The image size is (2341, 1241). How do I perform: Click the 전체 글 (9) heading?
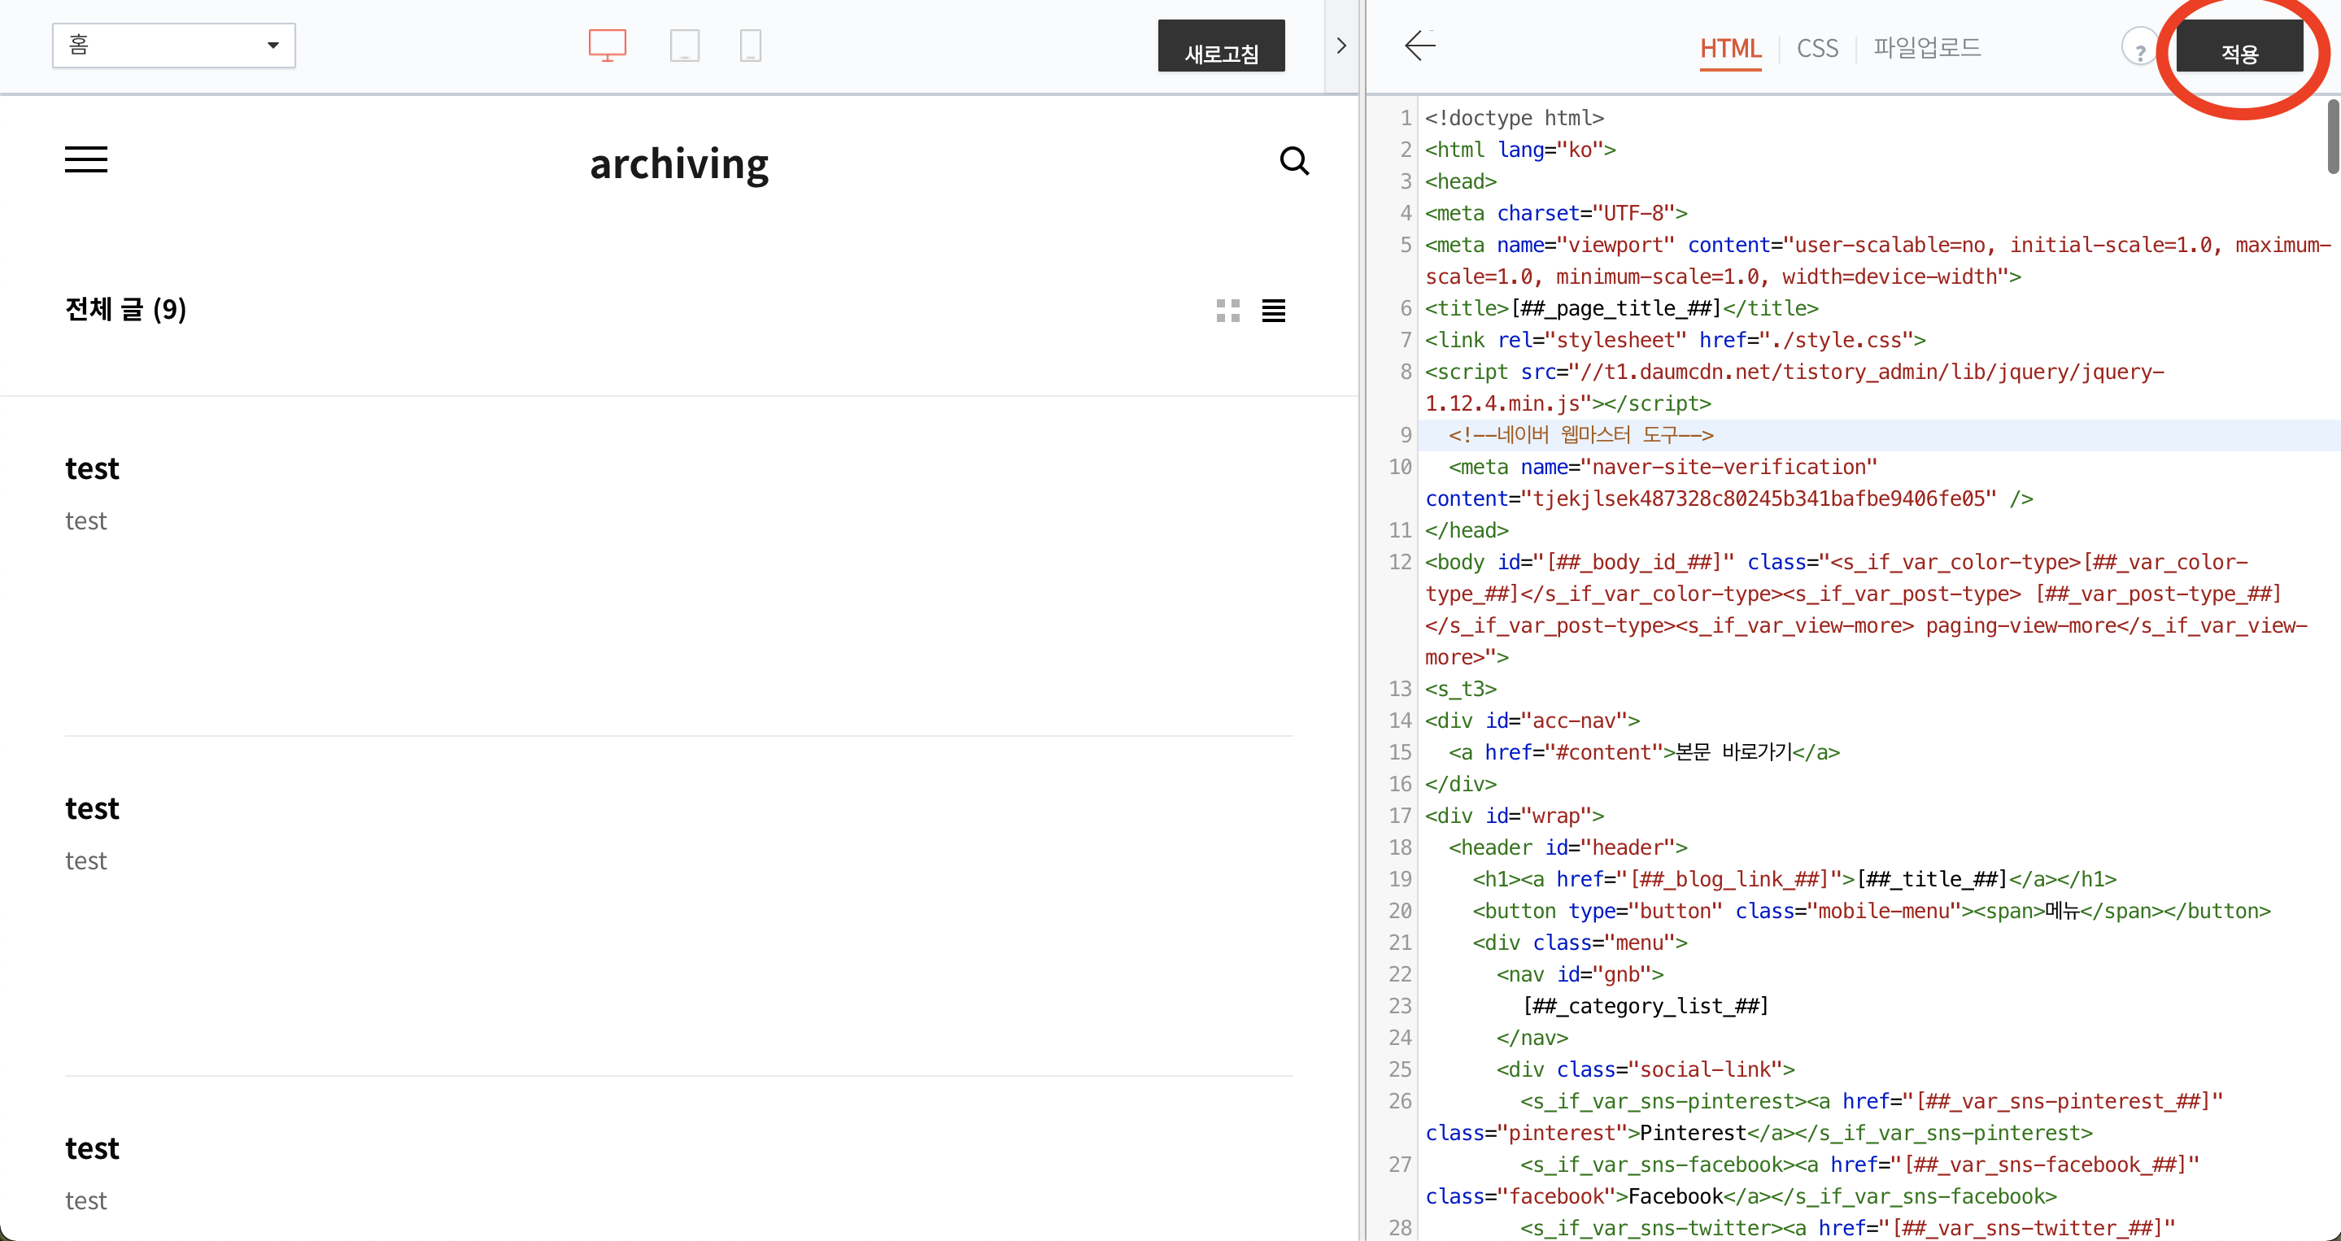(125, 310)
